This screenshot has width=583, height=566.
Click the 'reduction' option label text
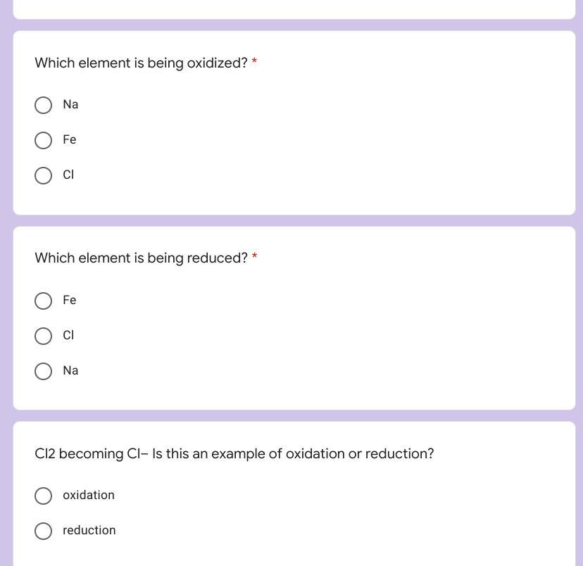(x=89, y=530)
